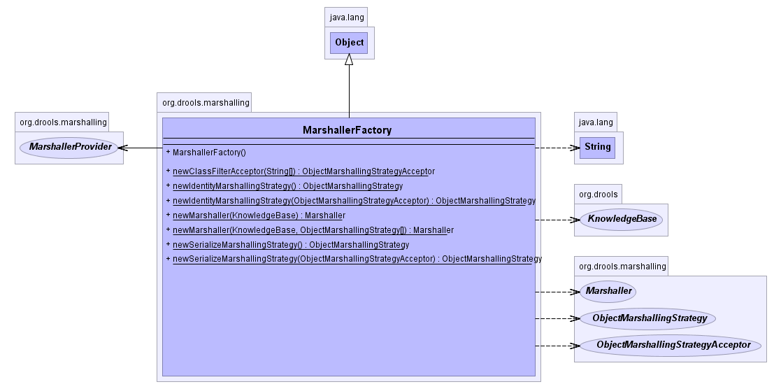Select the String class node

pyautogui.click(x=597, y=147)
